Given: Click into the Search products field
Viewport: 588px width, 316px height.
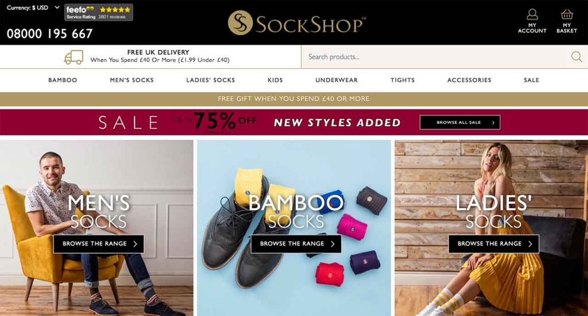Looking at the screenshot, I should tap(435, 57).
